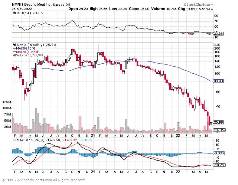Click the 120 price axis label
This screenshot has width=238, height=185.
pyautogui.click(x=217, y=67)
